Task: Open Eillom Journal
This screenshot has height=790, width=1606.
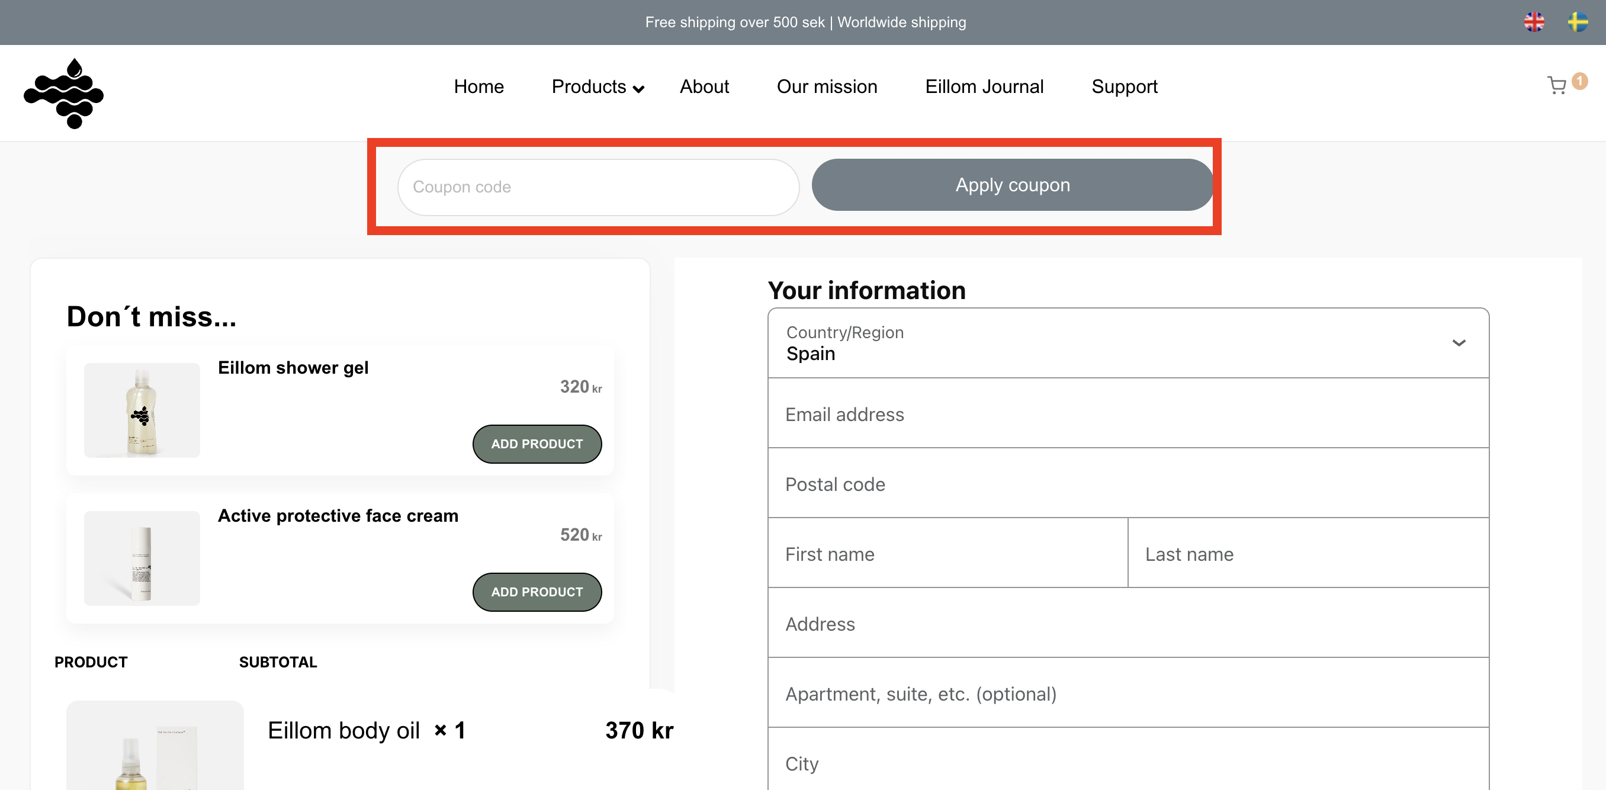Action: pos(984,86)
